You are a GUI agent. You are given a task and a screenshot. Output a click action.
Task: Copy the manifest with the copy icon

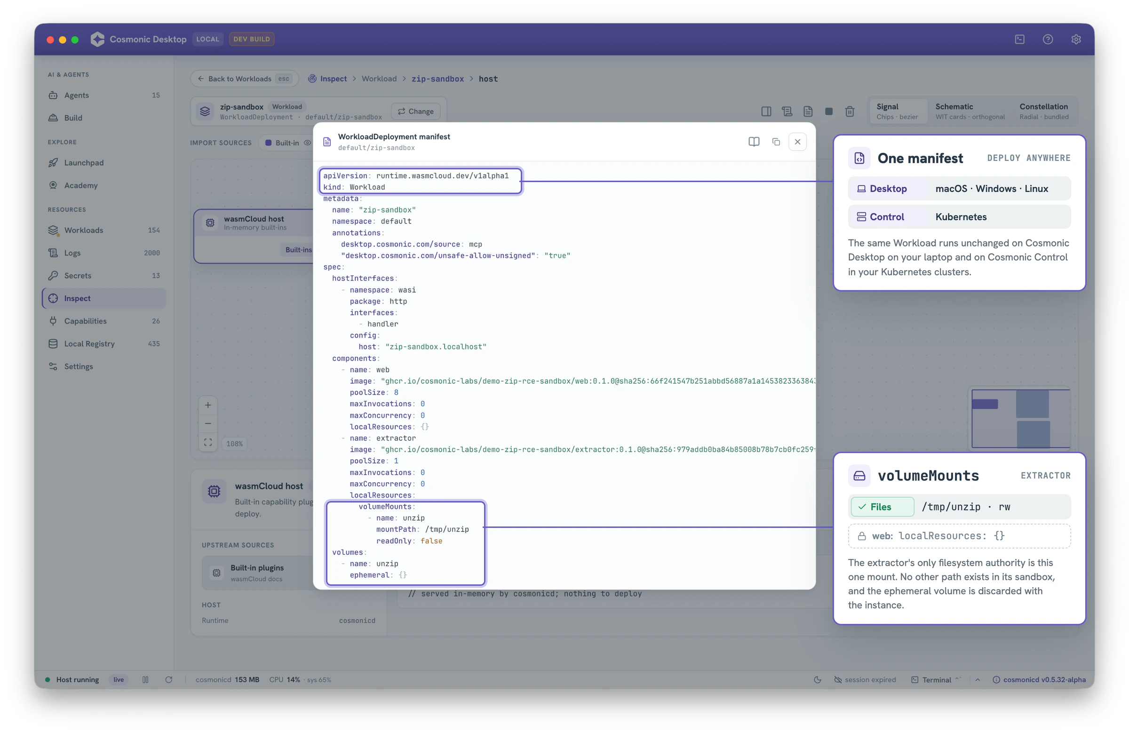click(776, 142)
